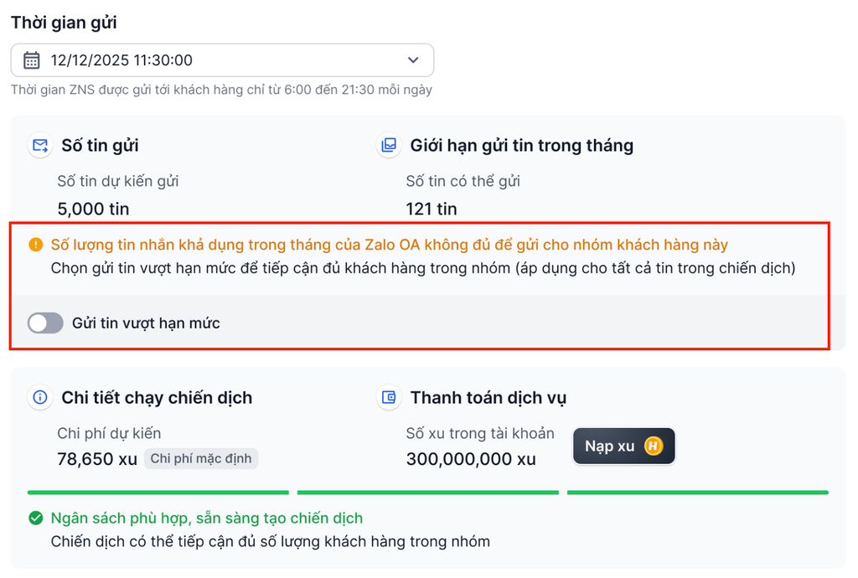Click the info icon beside Chi tiết chạy chiến dịch
Screen dimensions: 858x578
coord(39,398)
